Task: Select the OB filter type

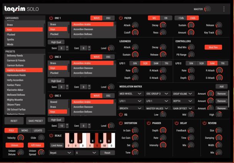Action: pos(166,18)
